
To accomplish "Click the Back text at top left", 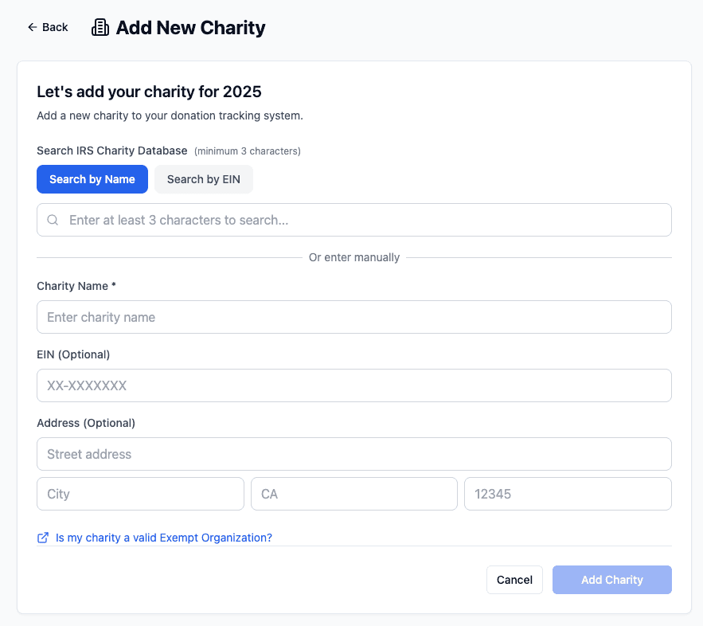I will click(55, 27).
